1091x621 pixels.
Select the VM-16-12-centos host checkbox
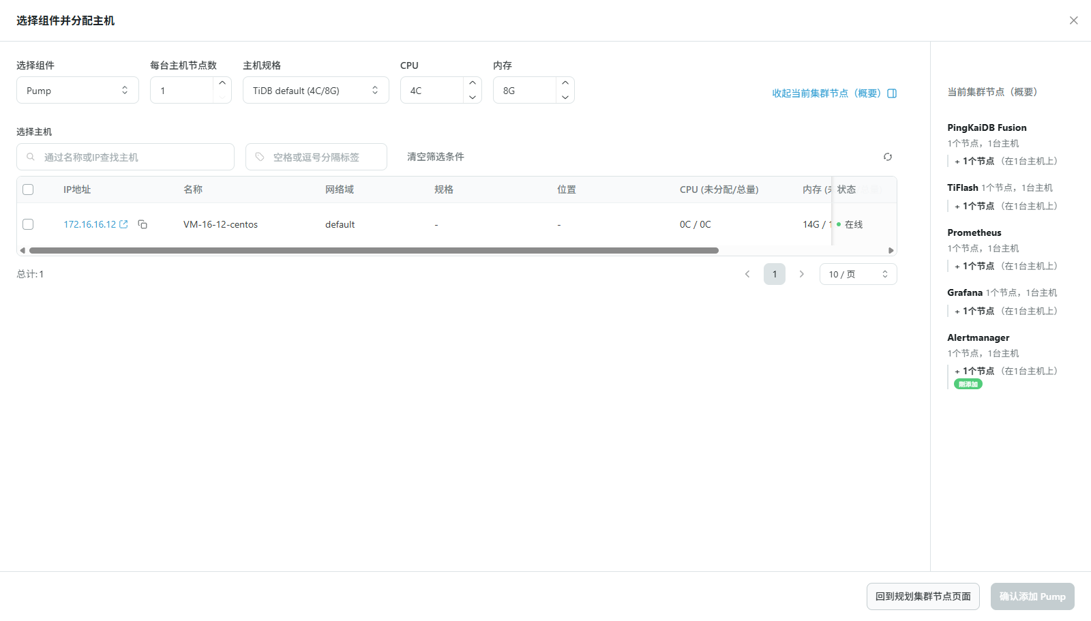tap(28, 224)
